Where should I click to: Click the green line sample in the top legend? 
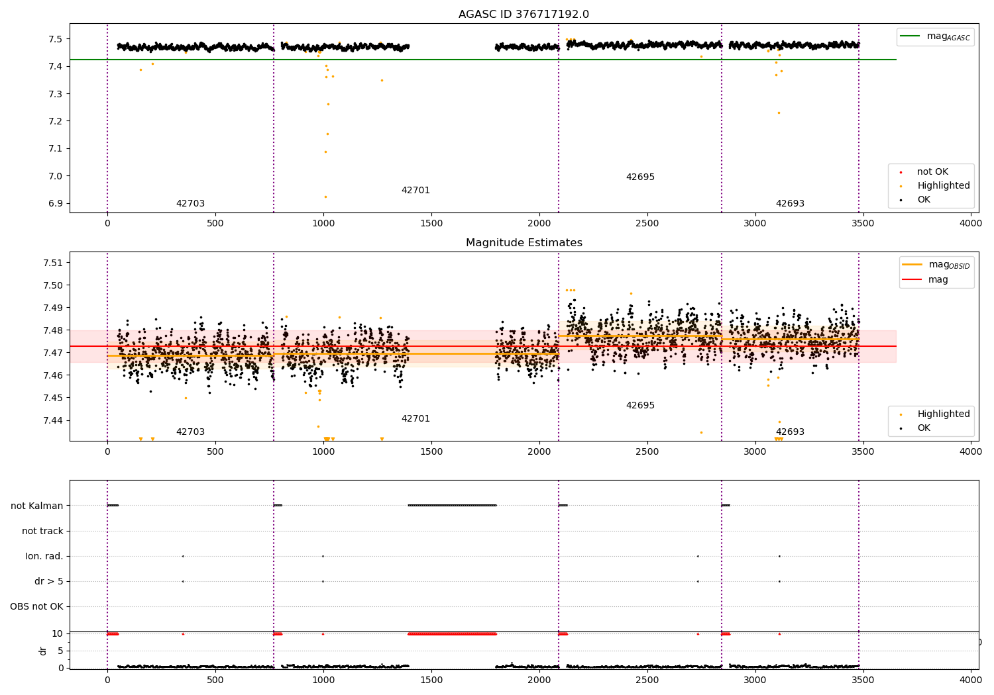click(910, 36)
